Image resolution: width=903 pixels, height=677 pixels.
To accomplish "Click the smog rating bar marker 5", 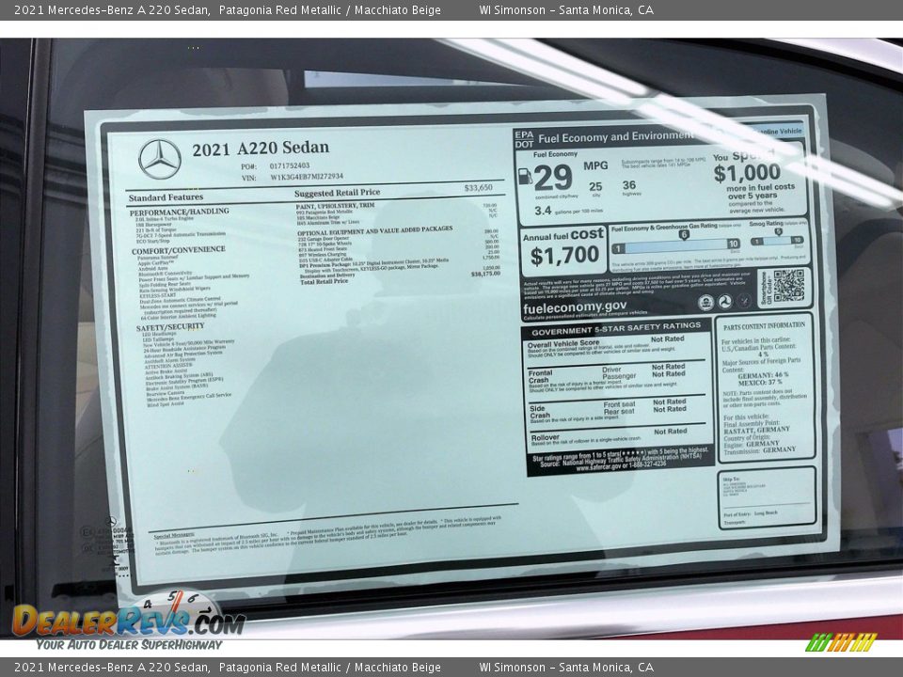I will (778, 231).
